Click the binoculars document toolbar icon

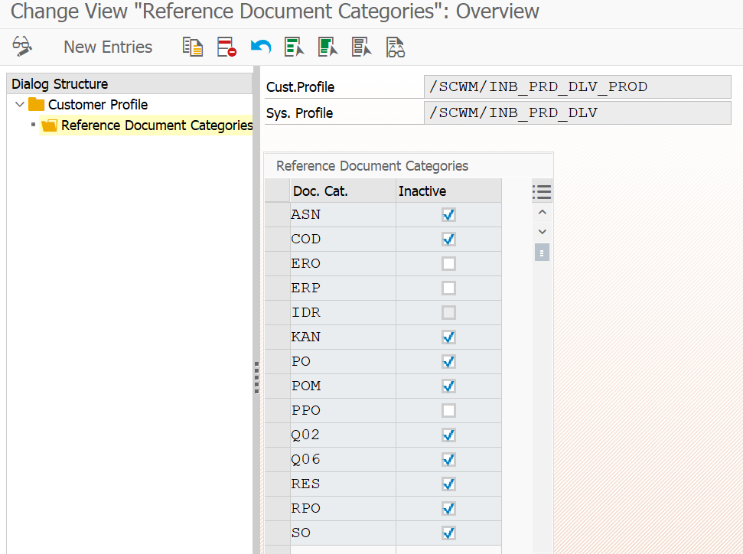(396, 47)
